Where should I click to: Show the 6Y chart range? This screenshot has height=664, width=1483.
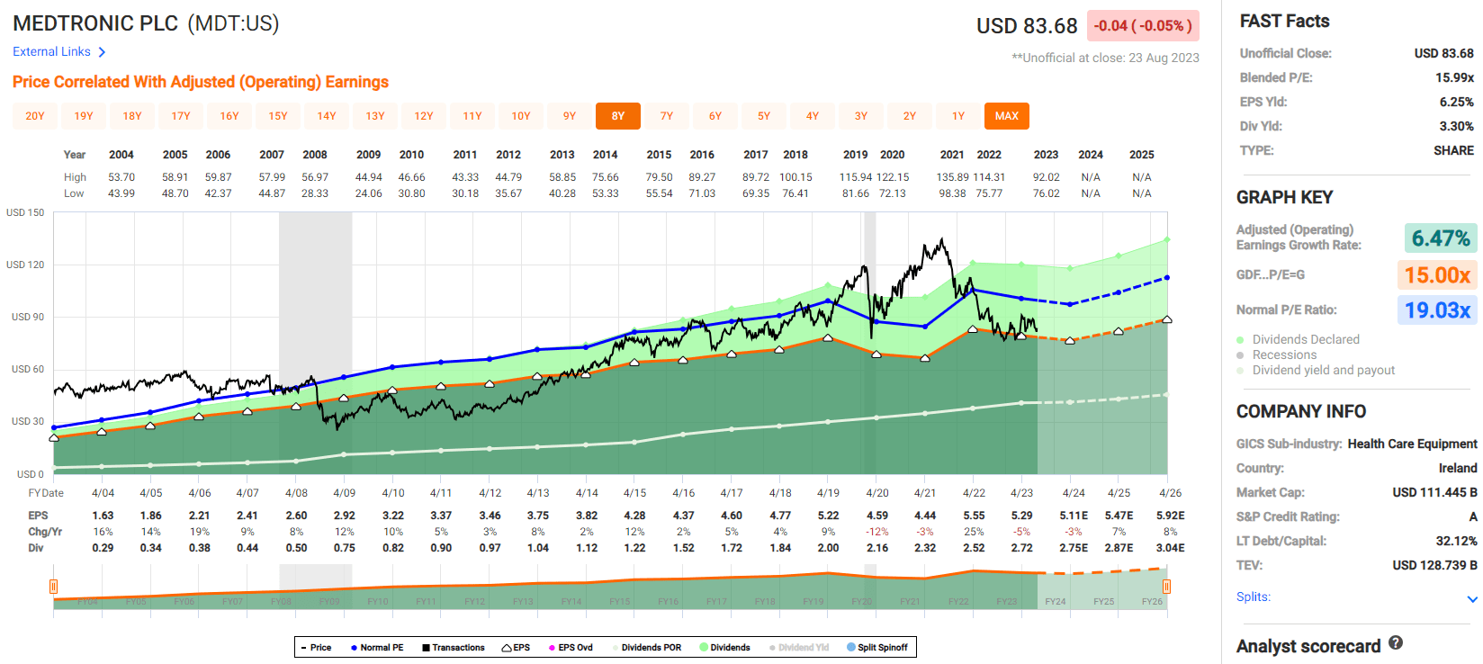715,116
